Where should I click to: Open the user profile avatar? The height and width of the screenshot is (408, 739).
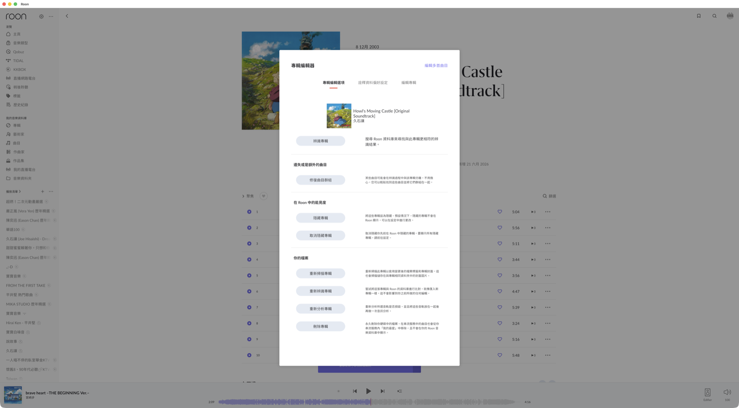730,16
